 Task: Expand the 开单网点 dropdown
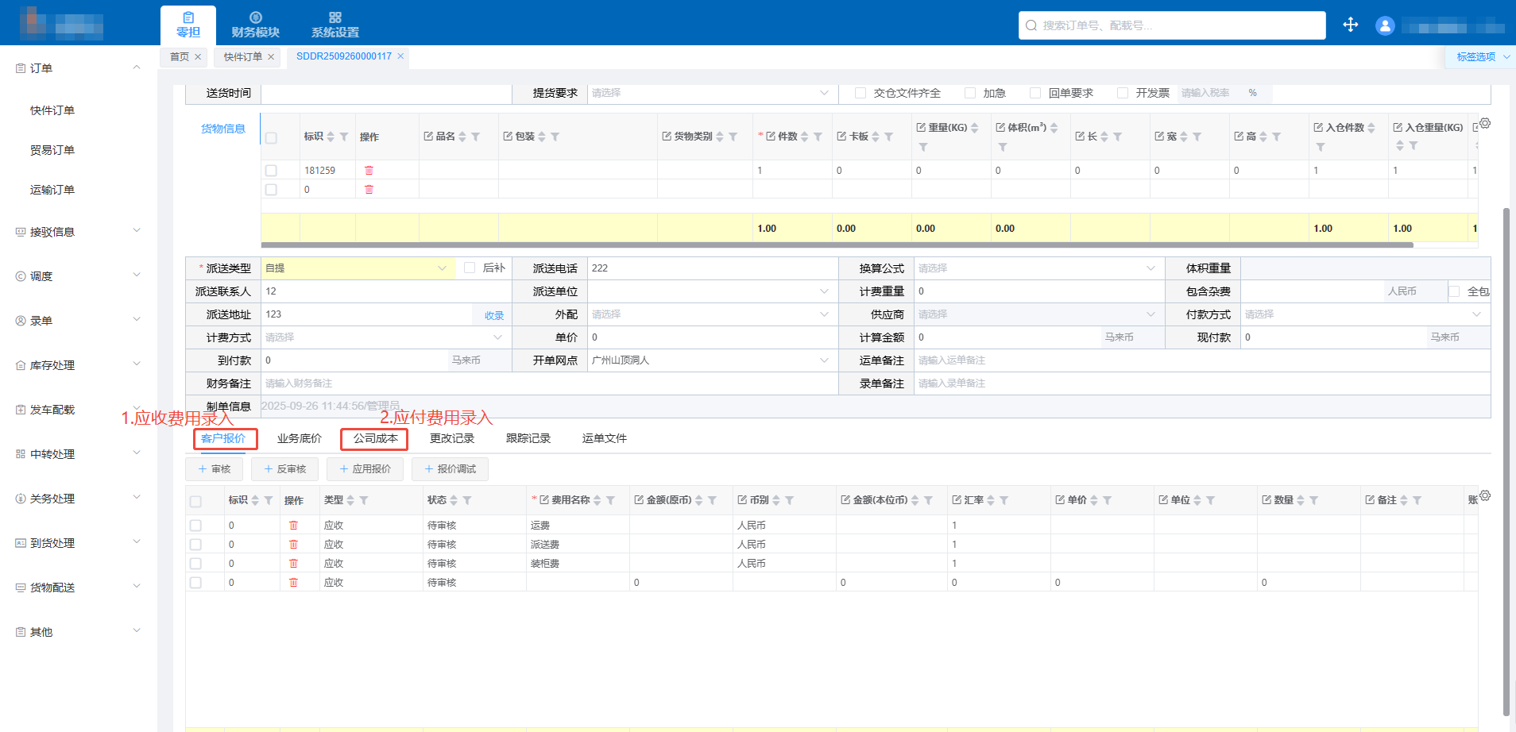[x=823, y=360]
